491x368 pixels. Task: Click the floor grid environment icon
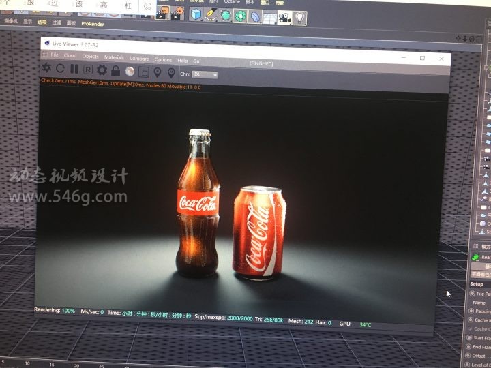[269, 18]
